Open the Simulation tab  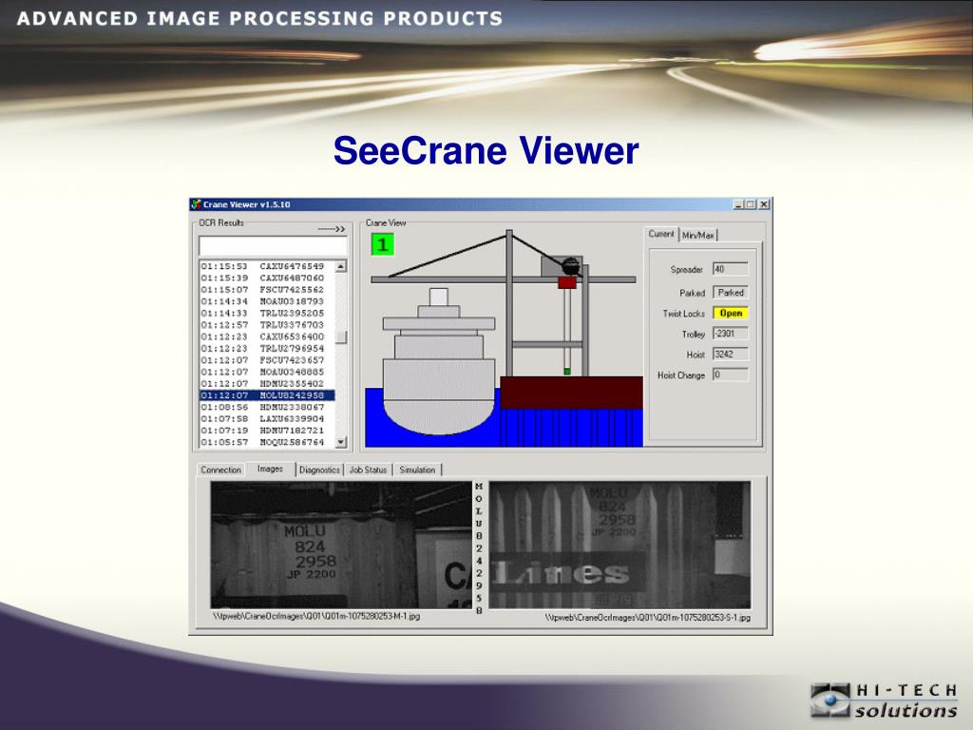(418, 470)
